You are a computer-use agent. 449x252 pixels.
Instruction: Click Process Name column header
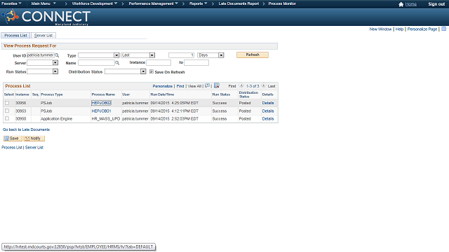103,94
